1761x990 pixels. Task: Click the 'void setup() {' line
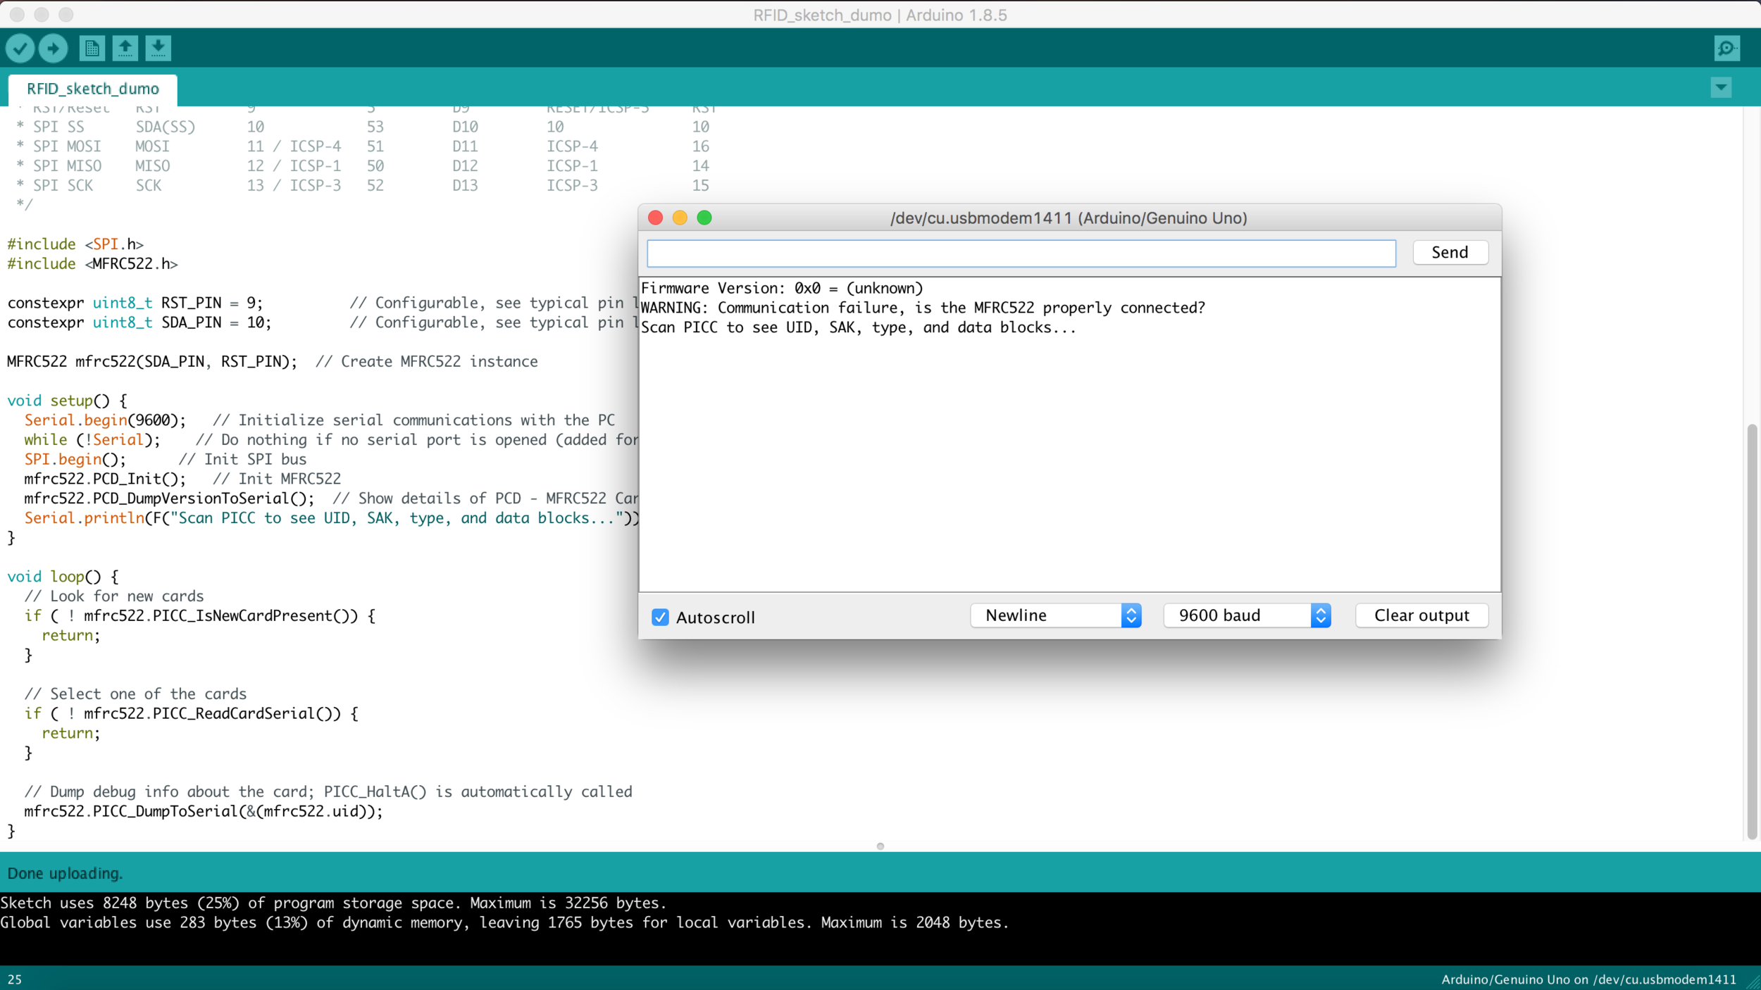coord(68,401)
